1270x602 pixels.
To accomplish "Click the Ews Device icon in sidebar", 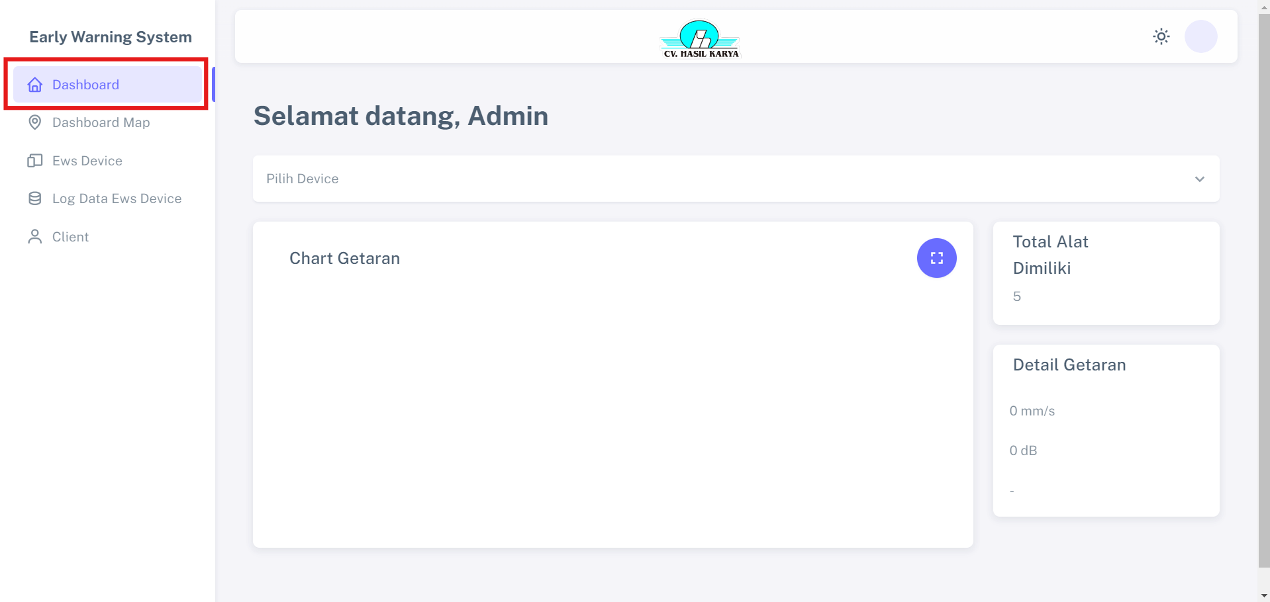I will (x=35, y=161).
